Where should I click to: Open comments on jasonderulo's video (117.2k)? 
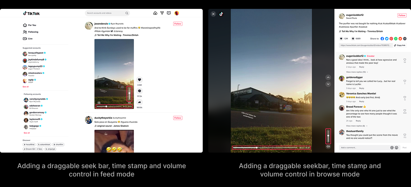tap(139, 91)
